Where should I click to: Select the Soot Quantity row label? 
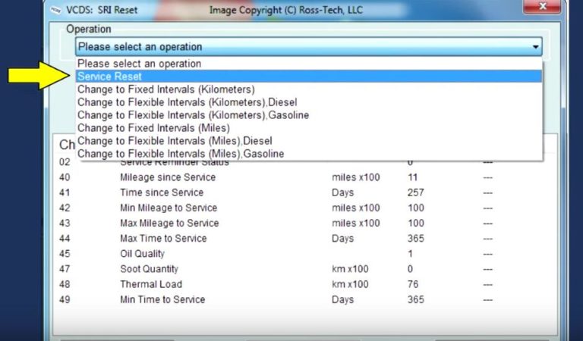[x=149, y=269]
